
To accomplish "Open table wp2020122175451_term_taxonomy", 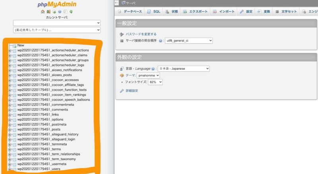I will (47, 159).
